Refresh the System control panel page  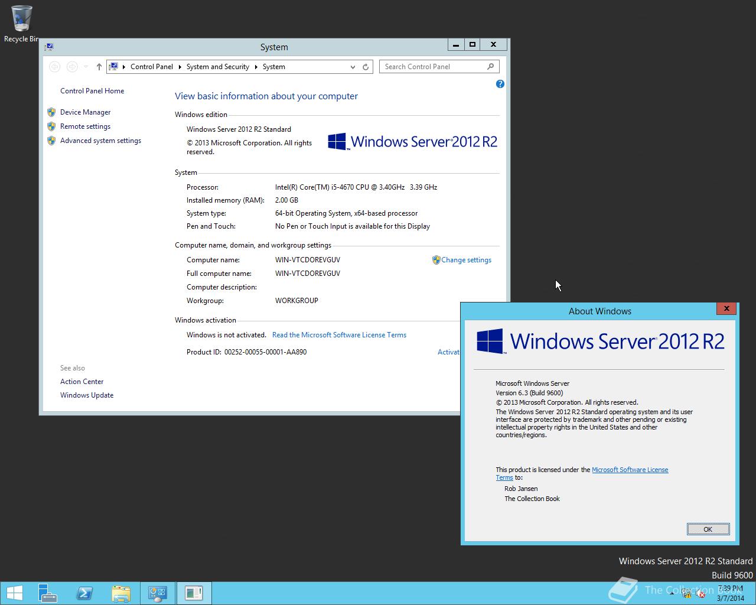coord(366,67)
